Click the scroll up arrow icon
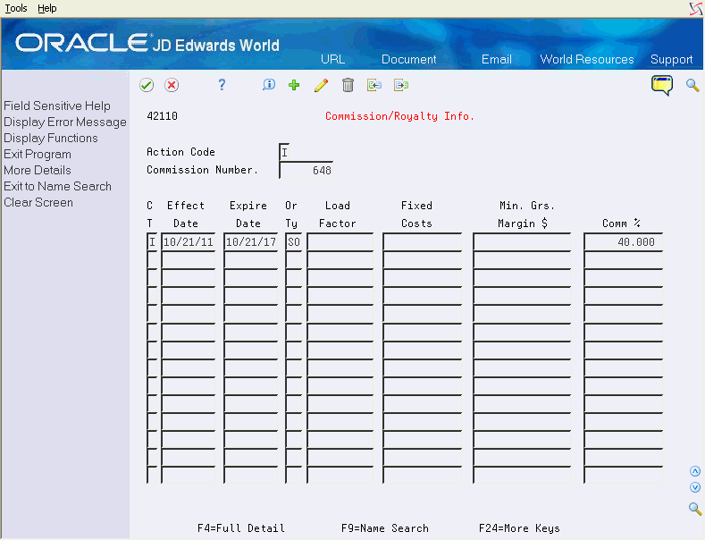Image resolution: width=705 pixels, height=540 pixels. [695, 471]
